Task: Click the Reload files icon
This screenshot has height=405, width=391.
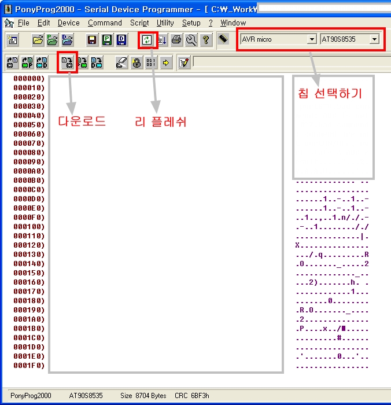Action: (147, 40)
